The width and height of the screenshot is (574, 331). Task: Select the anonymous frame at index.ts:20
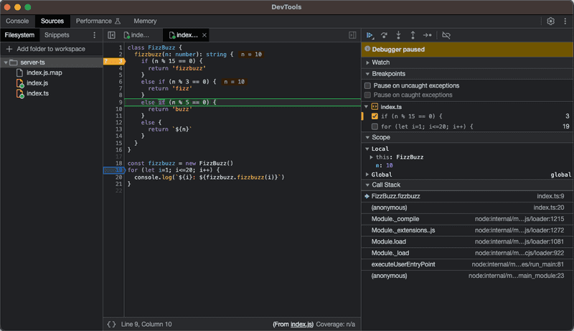(468, 208)
